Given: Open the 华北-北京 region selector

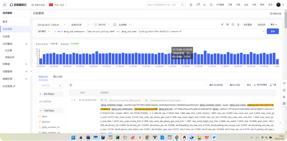Looking at the screenshot, I should (x=58, y=5).
